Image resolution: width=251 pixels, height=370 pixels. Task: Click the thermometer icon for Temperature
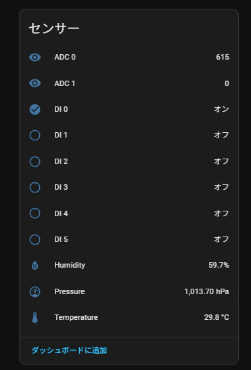click(35, 318)
